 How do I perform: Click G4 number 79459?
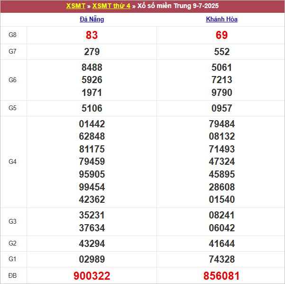pos(92,161)
